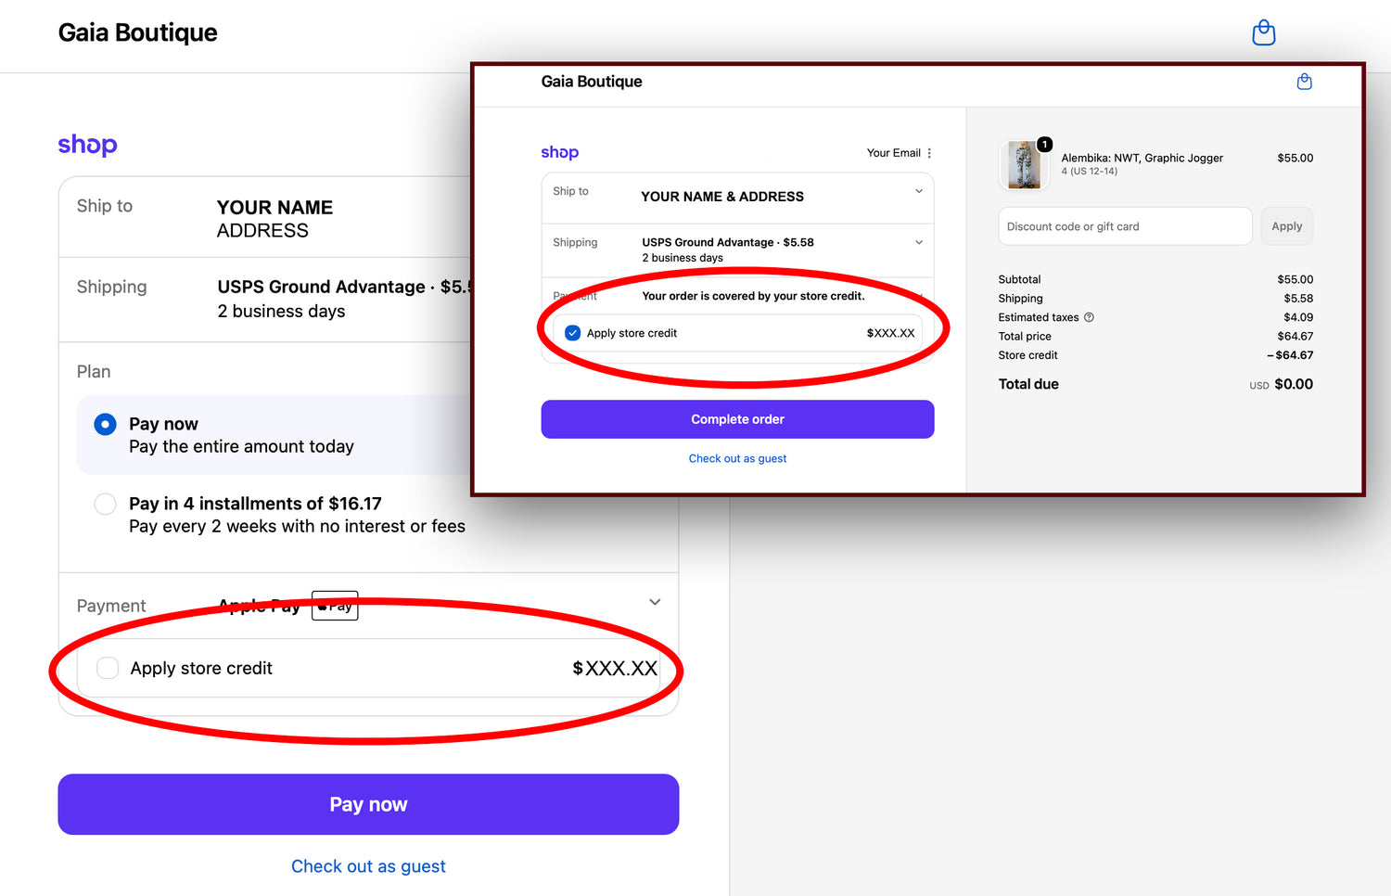Screen dimensions: 1391x896
Task: Click the large purple shop logo
Action: 87,145
